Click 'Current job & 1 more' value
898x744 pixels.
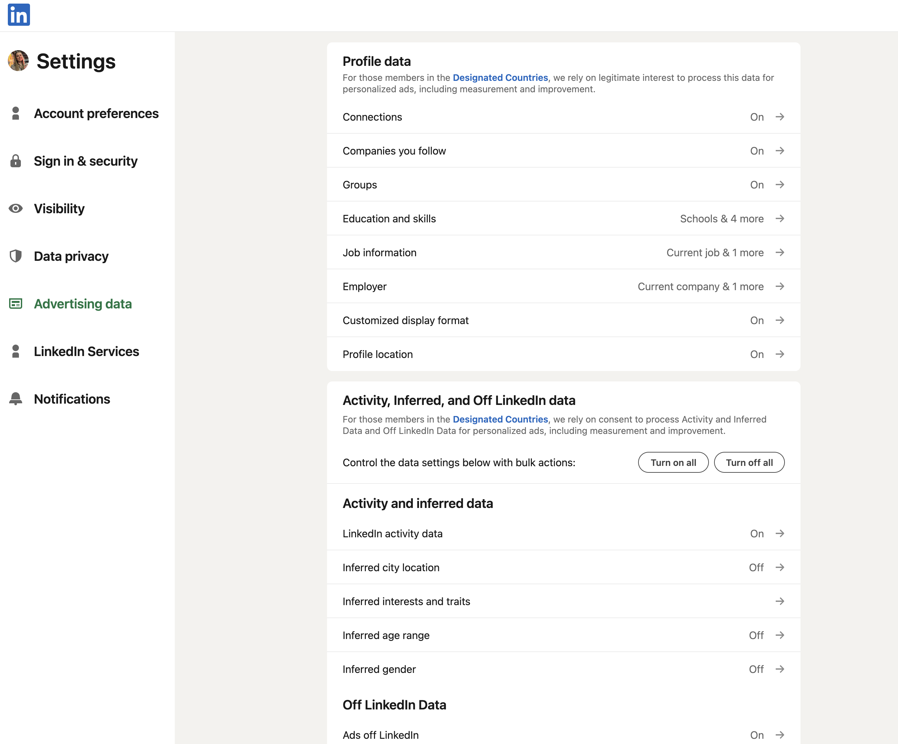715,252
